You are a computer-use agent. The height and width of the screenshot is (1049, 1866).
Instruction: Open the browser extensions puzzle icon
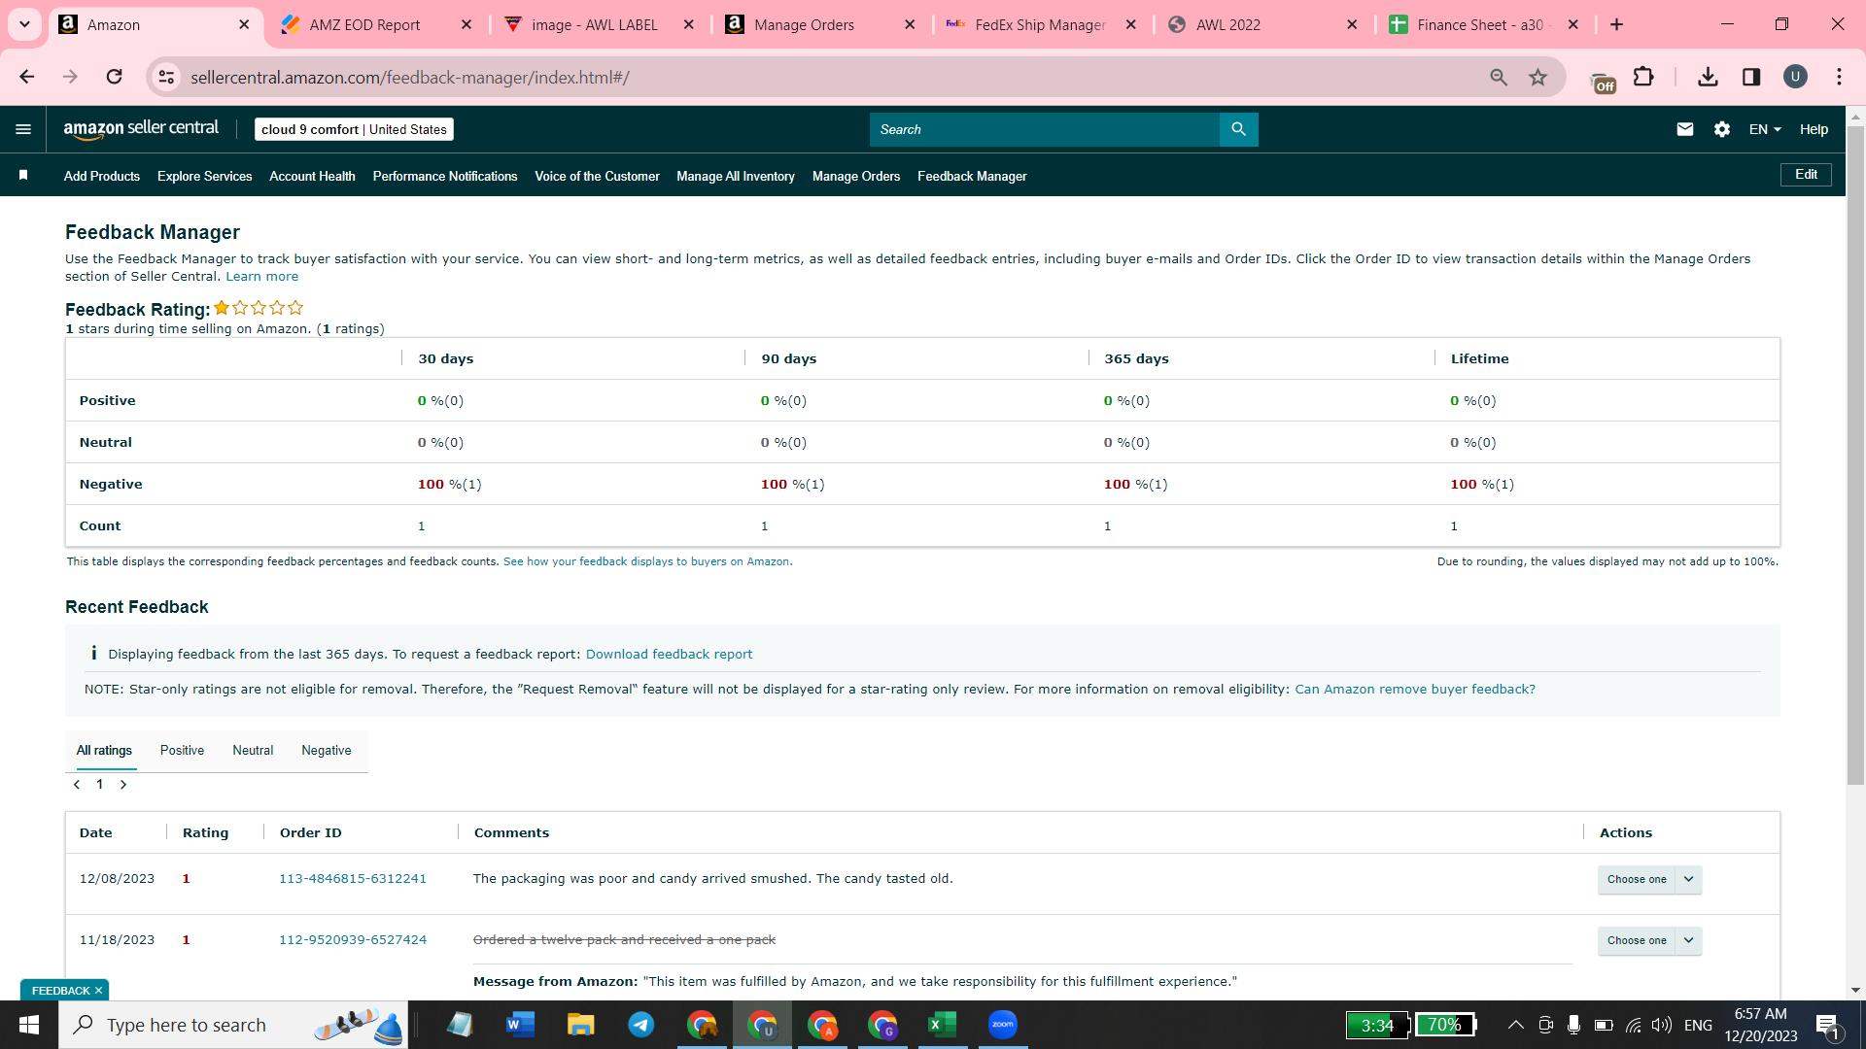point(1643,77)
